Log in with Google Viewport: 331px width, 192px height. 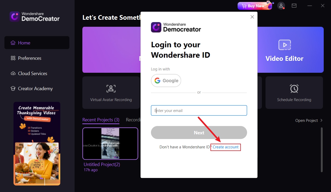click(166, 81)
